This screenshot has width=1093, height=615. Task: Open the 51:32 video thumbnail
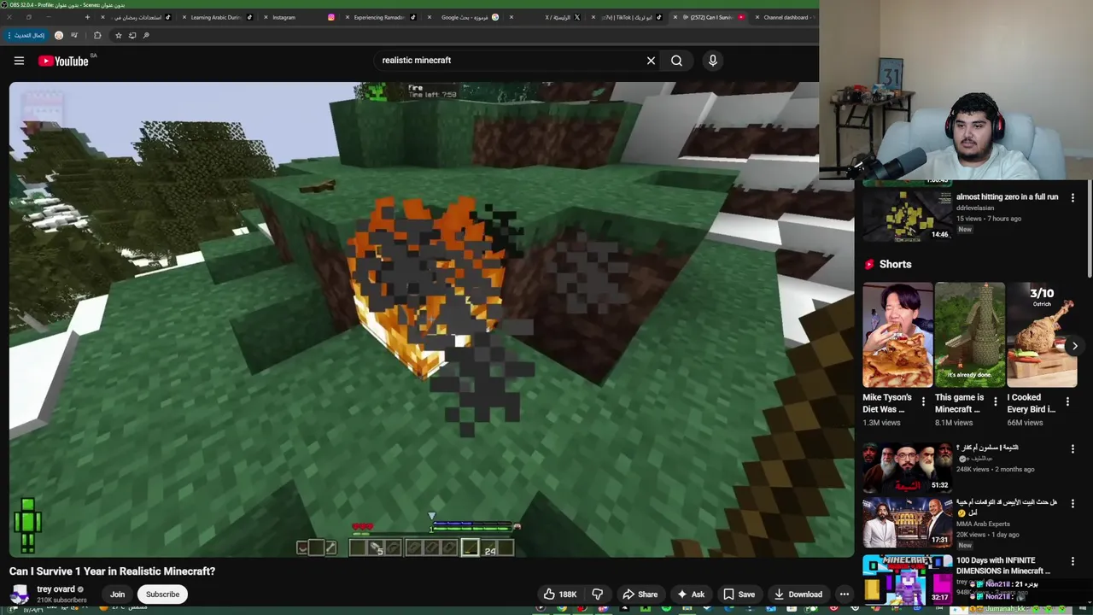coord(907,467)
